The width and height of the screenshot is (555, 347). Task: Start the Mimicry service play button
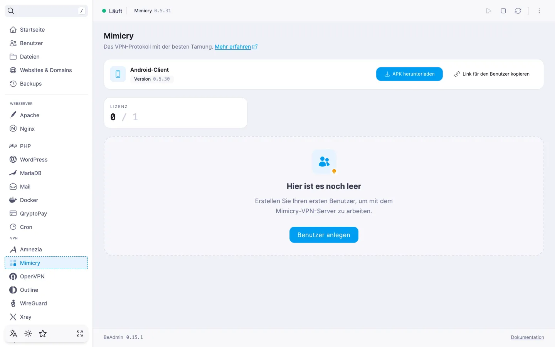pos(489,11)
